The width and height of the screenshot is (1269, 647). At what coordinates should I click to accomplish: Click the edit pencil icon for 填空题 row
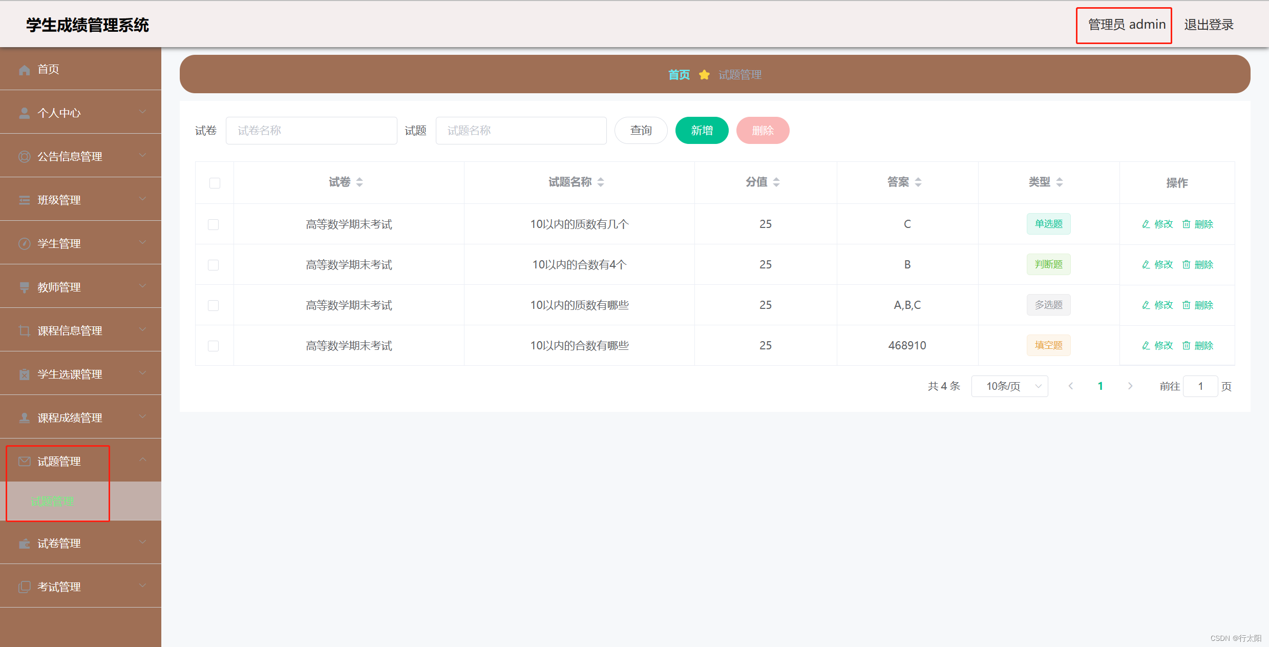[1146, 345]
